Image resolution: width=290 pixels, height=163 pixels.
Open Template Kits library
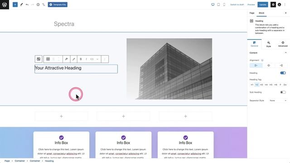coord(58,5)
